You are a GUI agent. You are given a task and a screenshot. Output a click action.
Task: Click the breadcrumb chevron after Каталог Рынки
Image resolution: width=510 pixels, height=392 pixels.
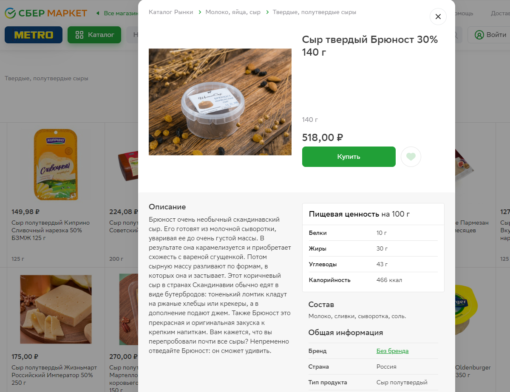pyautogui.click(x=199, y=12)
